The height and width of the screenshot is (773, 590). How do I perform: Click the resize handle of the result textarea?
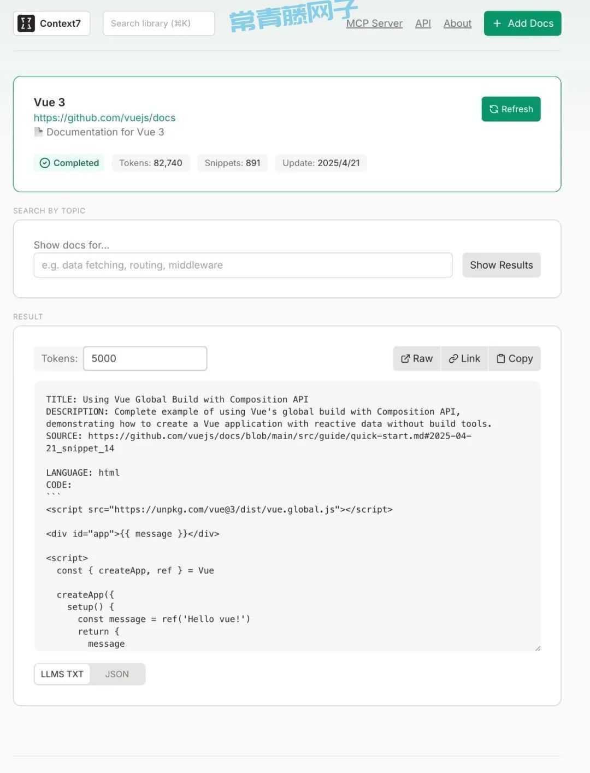pos(538,648)
